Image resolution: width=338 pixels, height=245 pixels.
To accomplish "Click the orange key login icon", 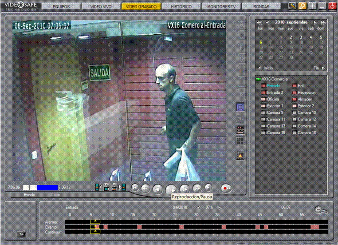I will coord(302,6).
